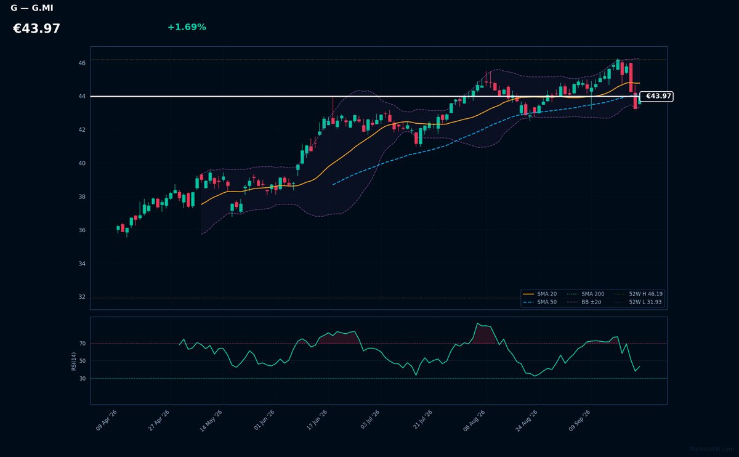Click the 17 Jun '26 date label
This screenshot has width=739, height=457.
(x=316, y=421)
